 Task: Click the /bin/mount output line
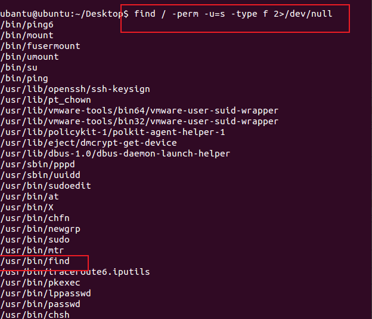(27, 35)
